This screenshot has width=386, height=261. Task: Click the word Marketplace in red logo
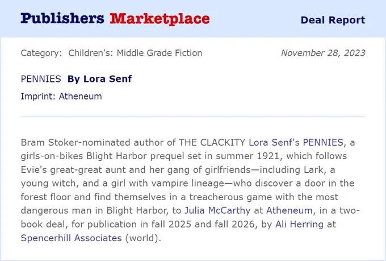(160, 19)
